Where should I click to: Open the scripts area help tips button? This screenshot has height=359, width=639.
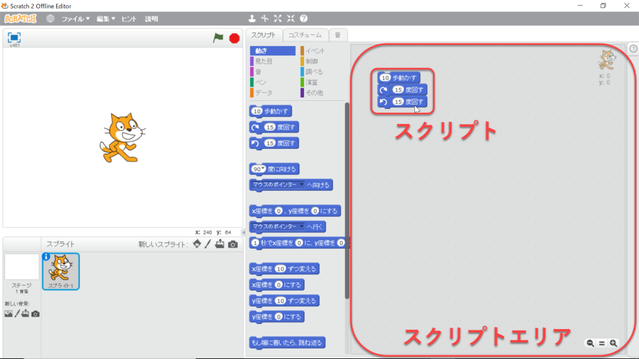pos(633,49)
